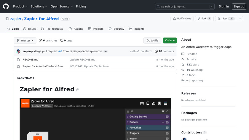Screen dimensions: 249x140
Task: Expand the Triggers section
Action: tap(148, 133)
